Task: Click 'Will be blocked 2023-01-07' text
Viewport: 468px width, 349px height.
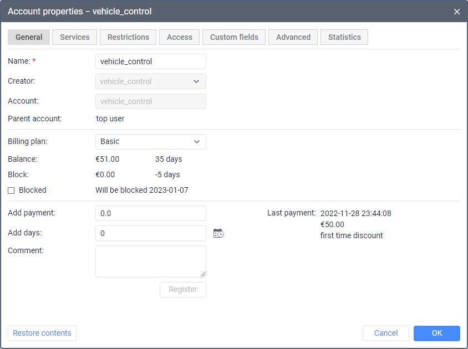Action: tap(142, 190)
